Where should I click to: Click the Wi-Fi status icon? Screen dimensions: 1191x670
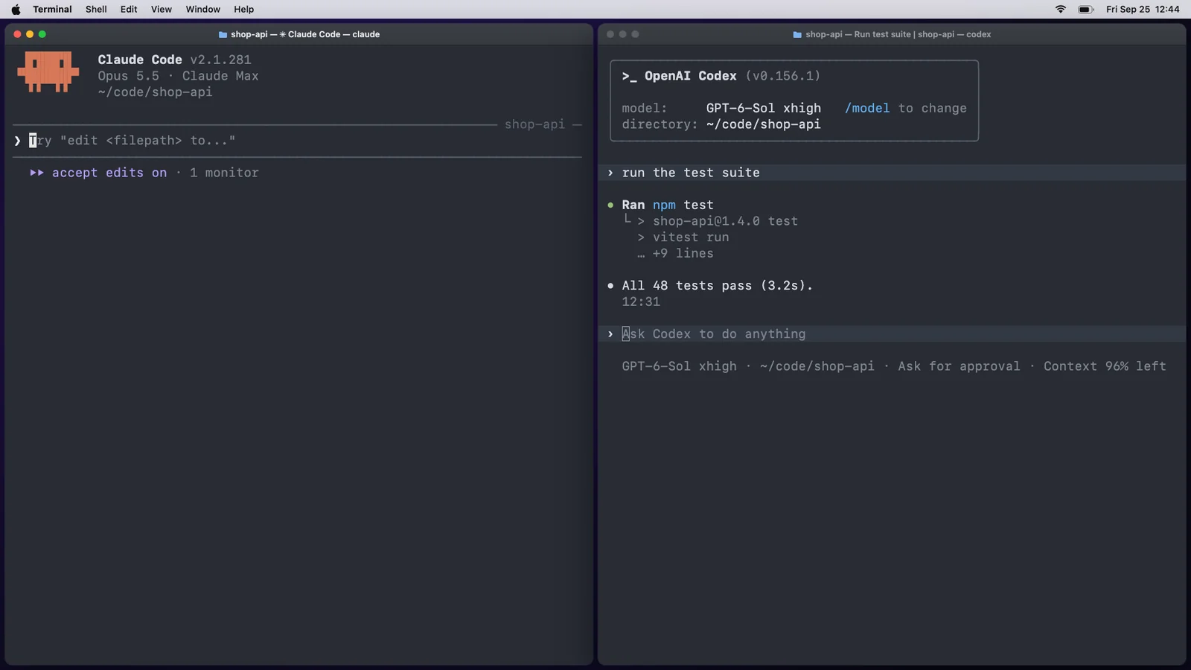click(x=1061, y=9)
